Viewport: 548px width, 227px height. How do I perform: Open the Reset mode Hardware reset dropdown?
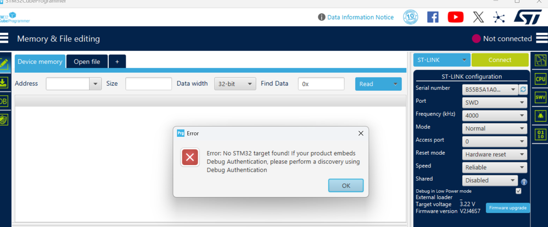coord(495,154)
